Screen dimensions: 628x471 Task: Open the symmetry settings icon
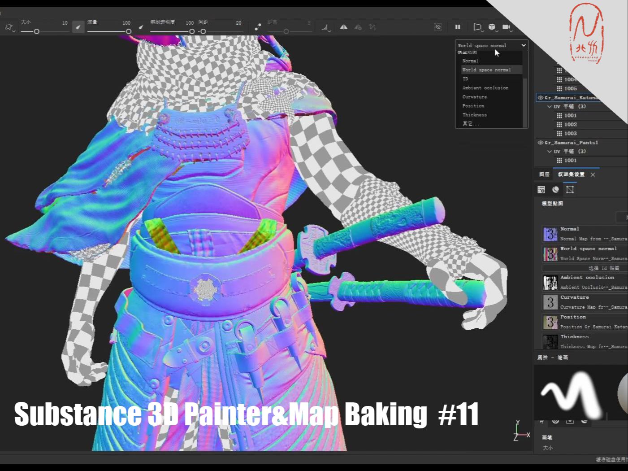(326, 27)
